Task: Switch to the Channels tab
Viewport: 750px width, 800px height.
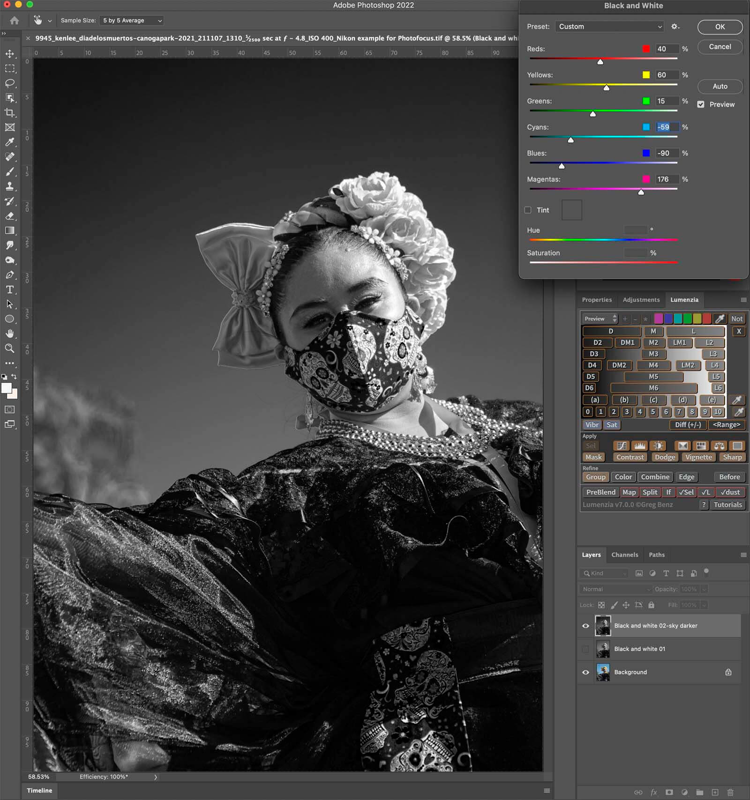Action: [x=624, y=555]
